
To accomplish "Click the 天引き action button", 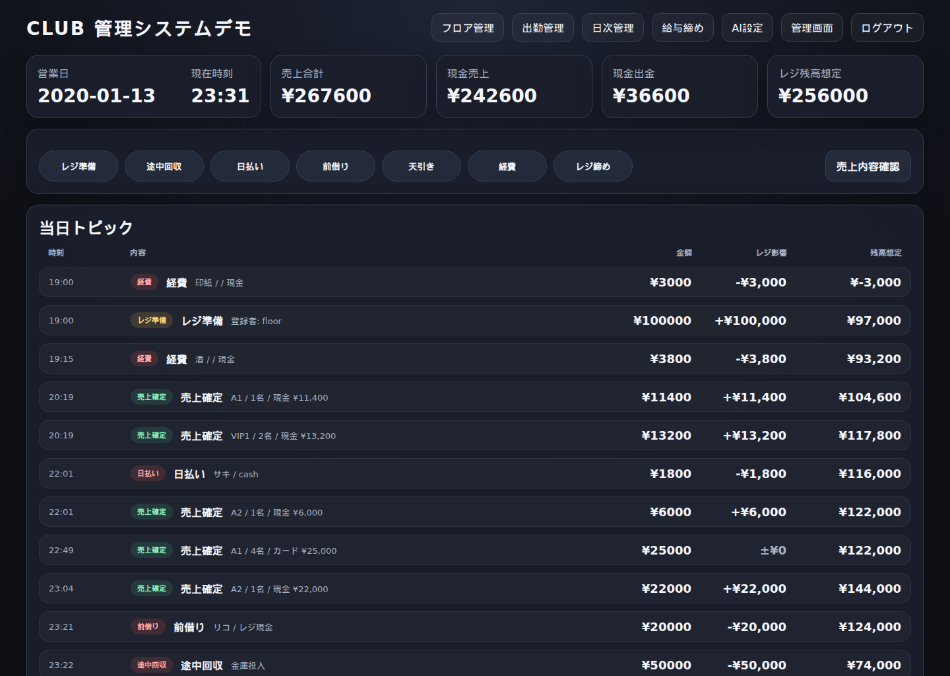I will click(421, 166).
